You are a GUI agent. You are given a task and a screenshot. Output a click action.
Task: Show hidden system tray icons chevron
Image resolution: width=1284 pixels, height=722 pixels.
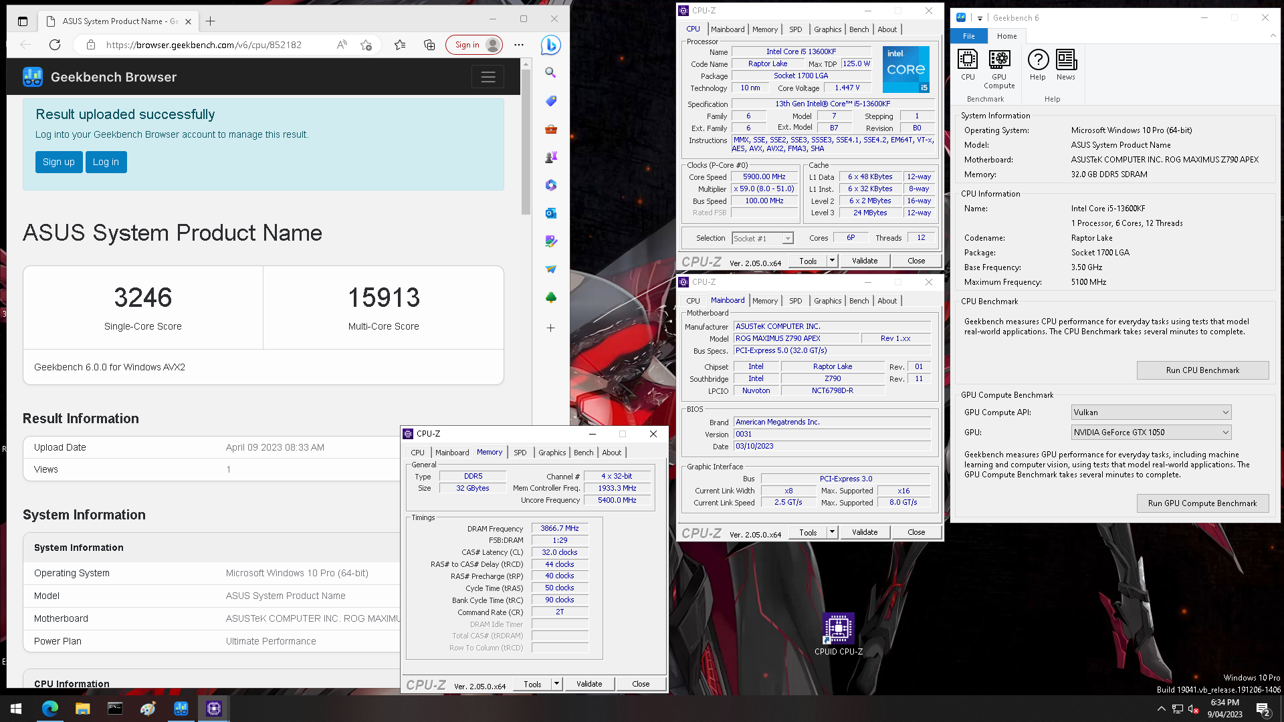[x=1161, y=709]
